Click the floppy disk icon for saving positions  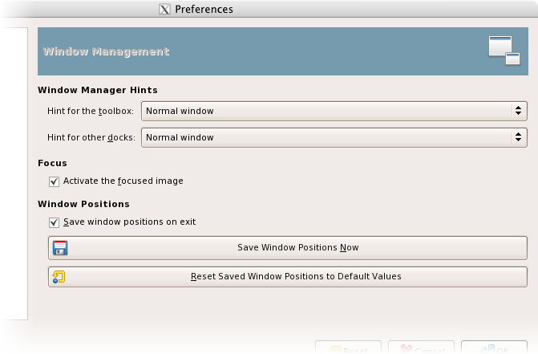tap(60, 247)
